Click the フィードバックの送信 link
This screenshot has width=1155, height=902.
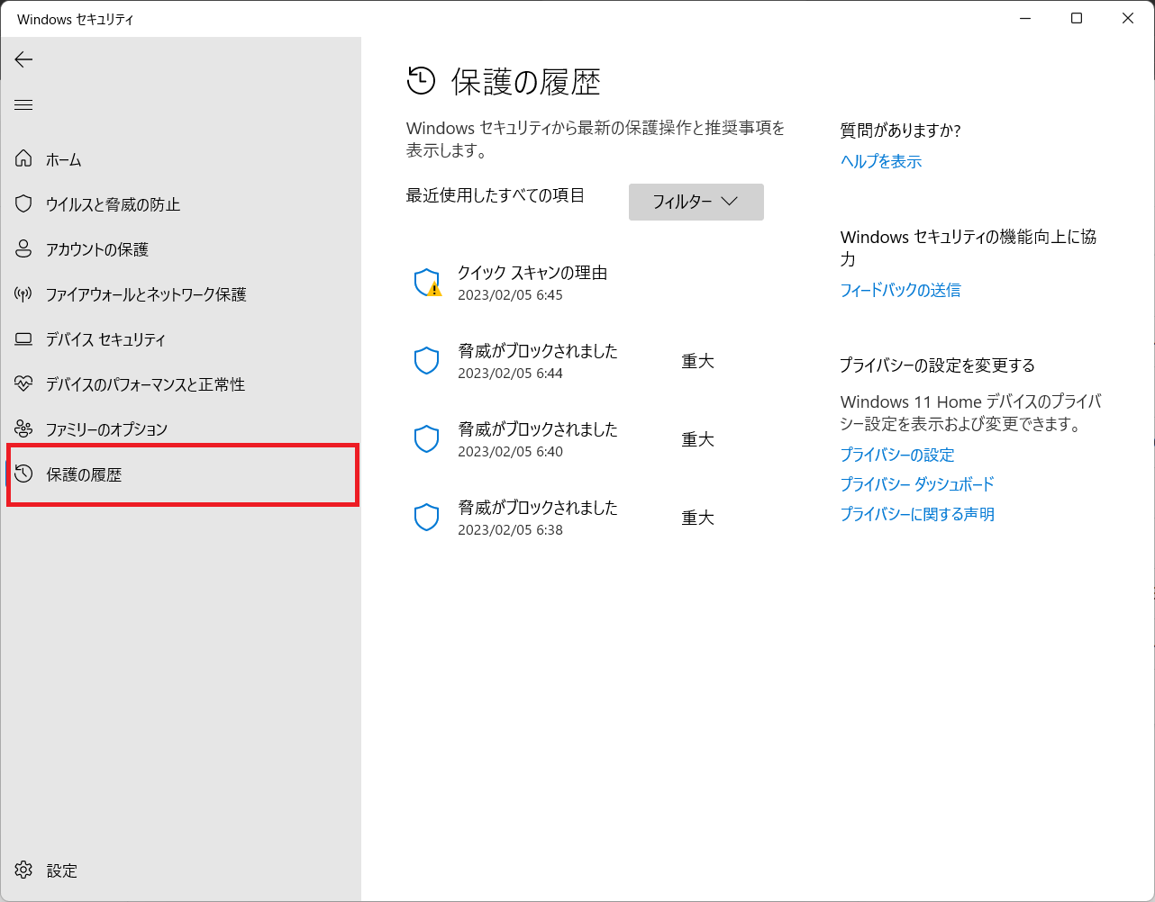(900, 290)
